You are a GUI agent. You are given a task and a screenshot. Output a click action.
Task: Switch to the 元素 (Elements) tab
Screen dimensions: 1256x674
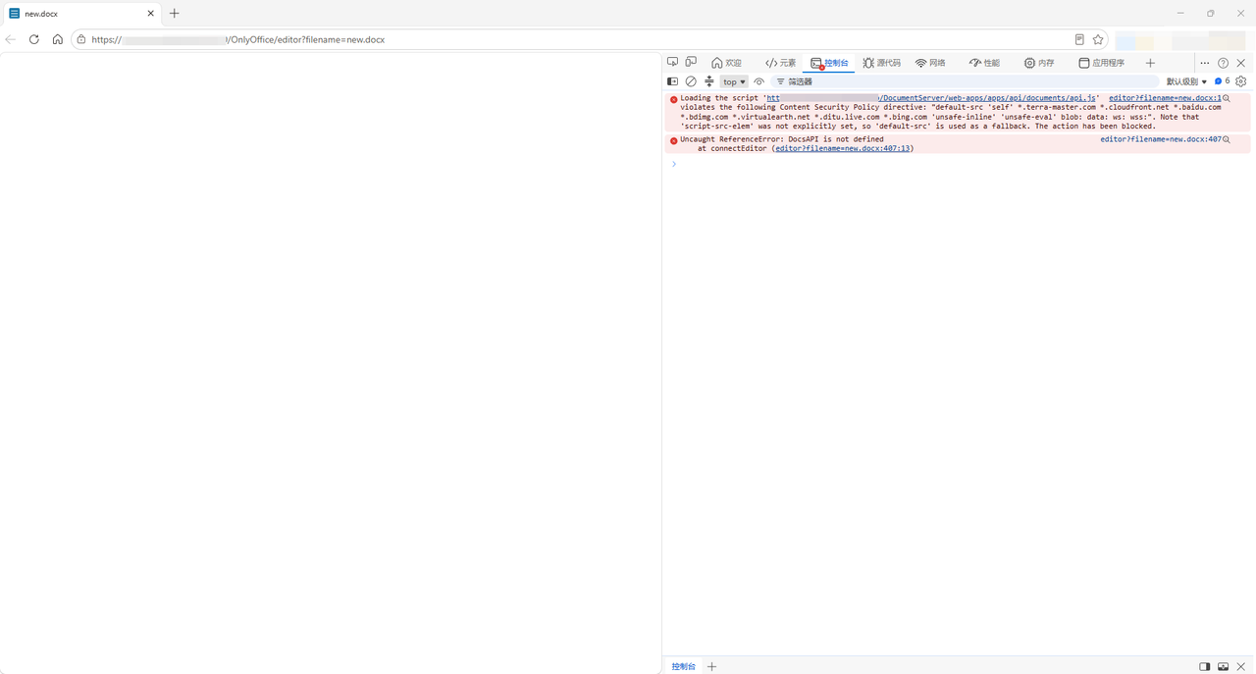coord(781,63)
